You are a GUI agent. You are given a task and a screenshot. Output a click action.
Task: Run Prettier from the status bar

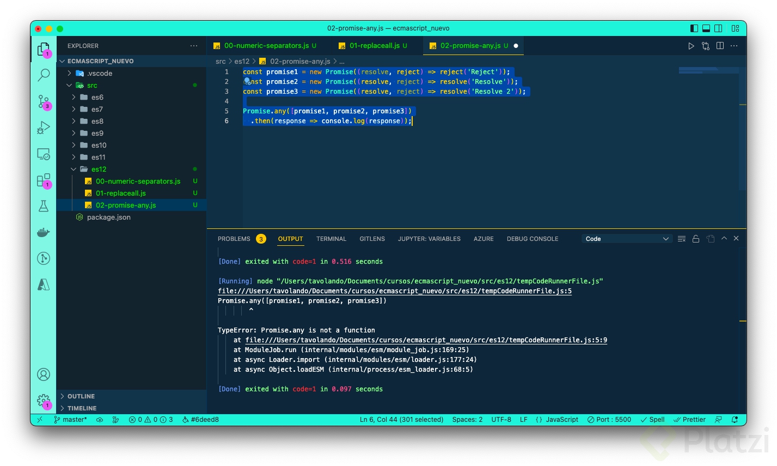click(x=689, y=420)
